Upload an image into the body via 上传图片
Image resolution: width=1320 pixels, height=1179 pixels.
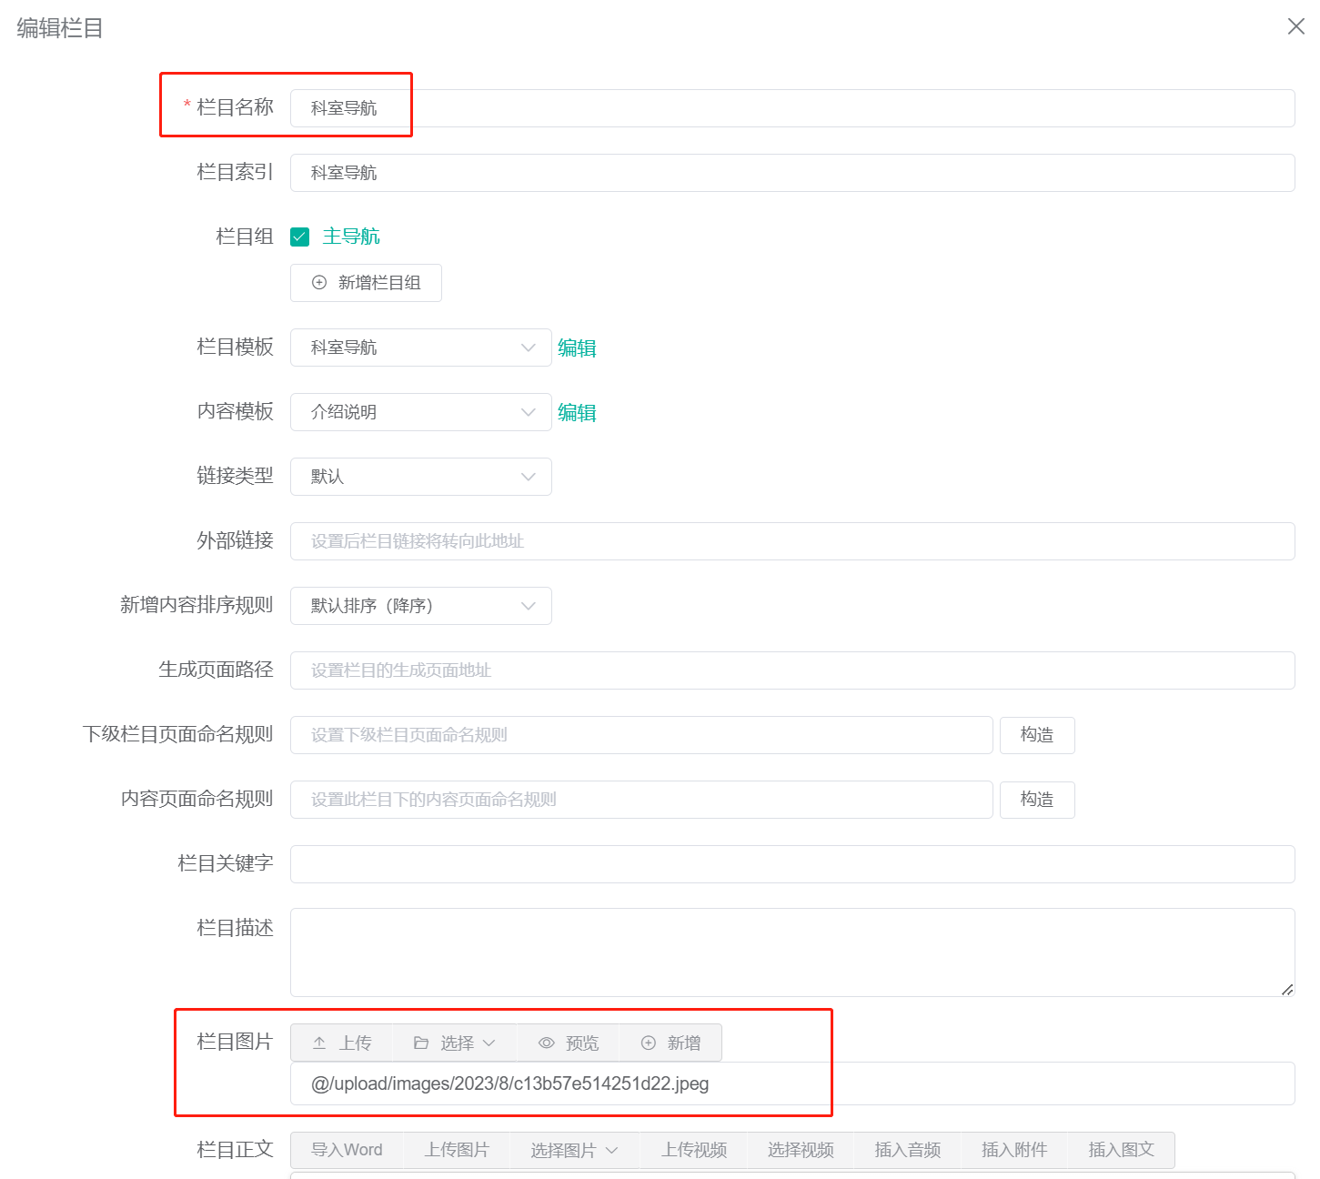point(458,1150)
